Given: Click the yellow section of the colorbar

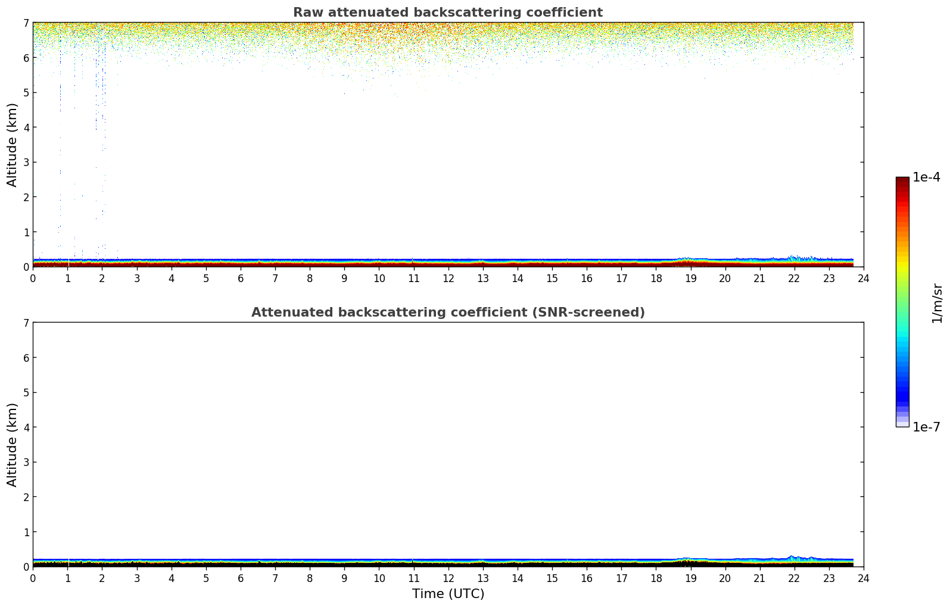Looking at the screenshot, I should pyautogui.click(x=902, y=262).
